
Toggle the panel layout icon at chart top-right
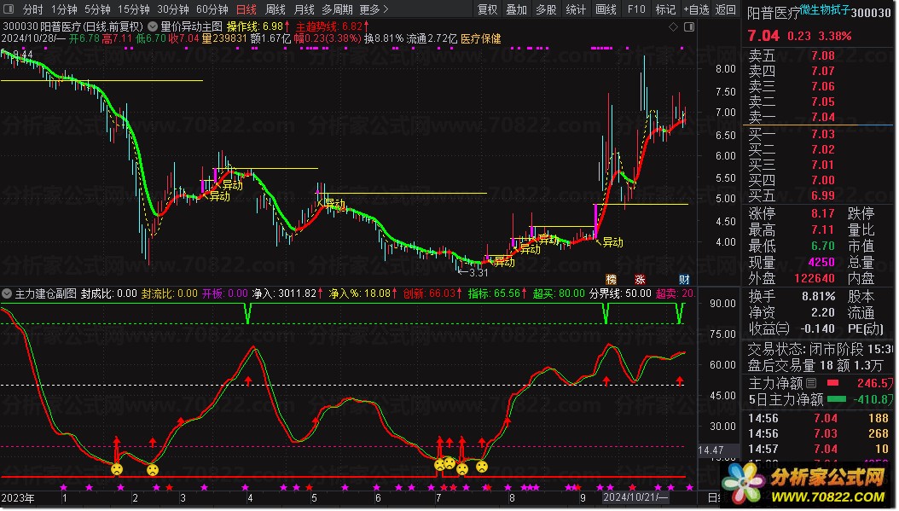tap(689, 27)
